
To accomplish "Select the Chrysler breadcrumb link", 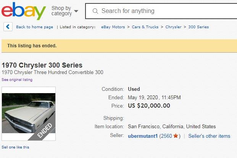I will point(173,27).
